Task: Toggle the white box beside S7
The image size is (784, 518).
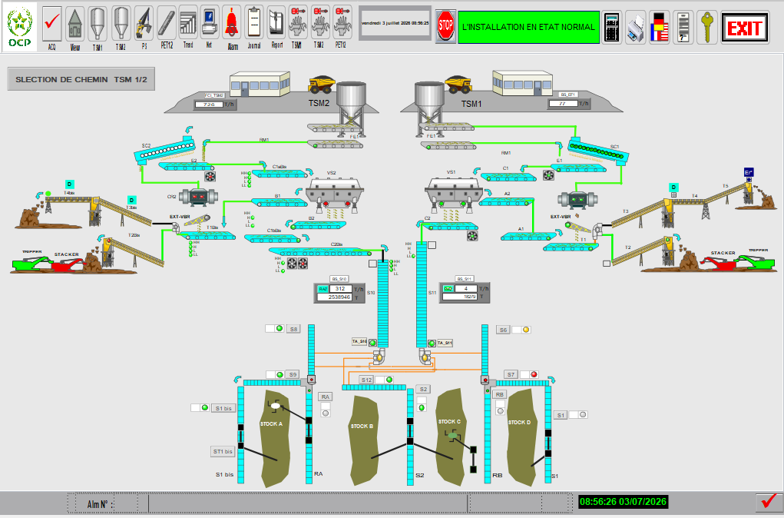Action: pos(524,374)
